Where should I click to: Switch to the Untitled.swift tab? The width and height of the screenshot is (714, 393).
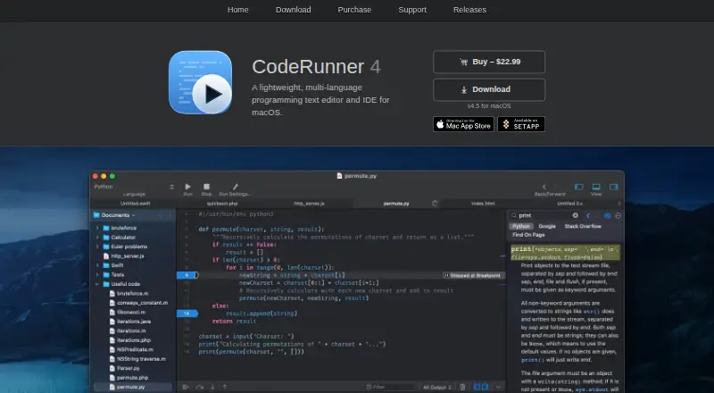coord(136,204)
